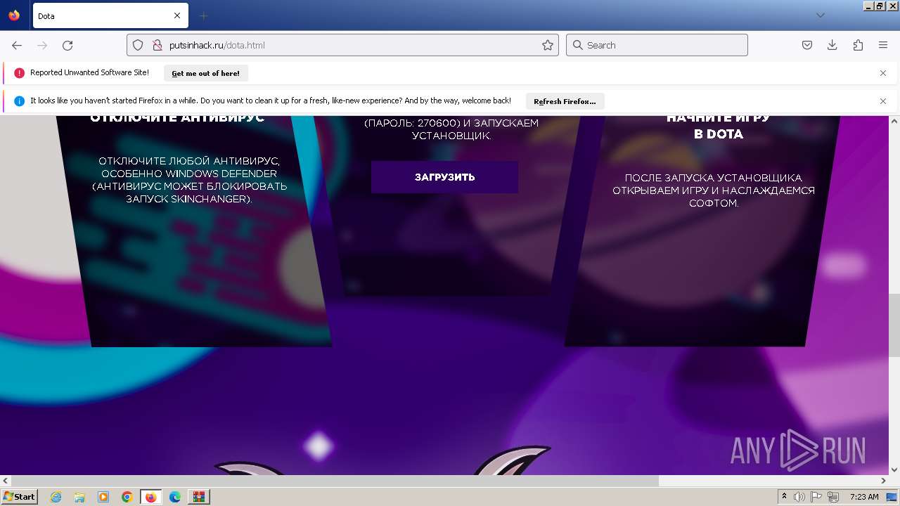
Task: Open the tracking protection shield icon
Action: pos(139,45)
